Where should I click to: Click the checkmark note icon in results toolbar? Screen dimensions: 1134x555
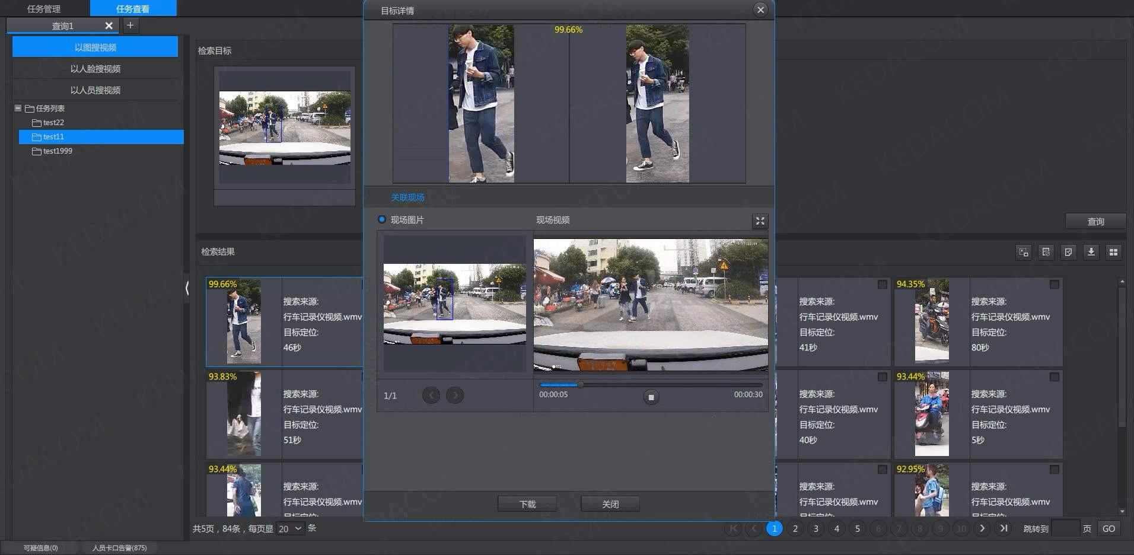point(1068,252)
